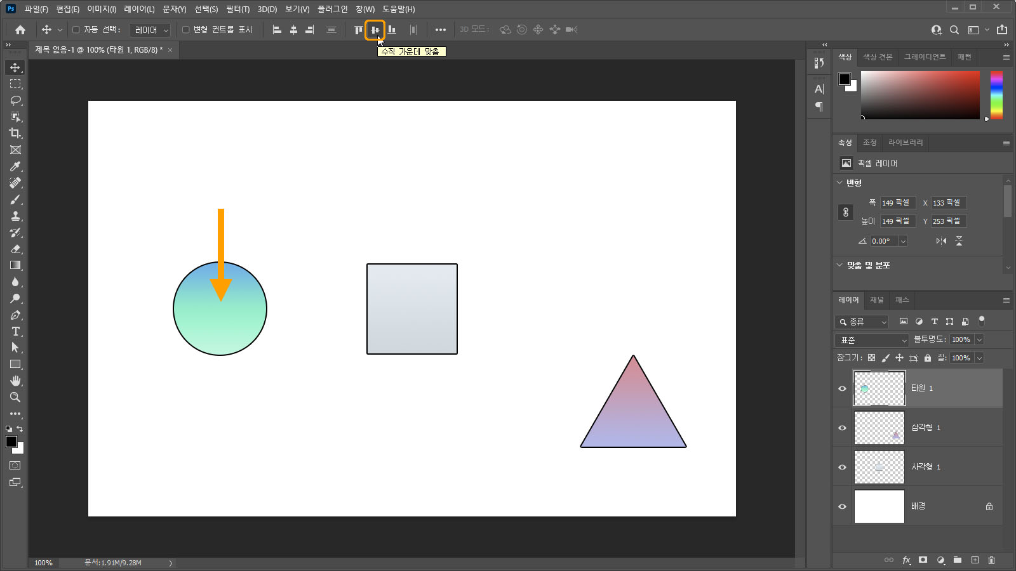This screenshot has height=571, width=1016.
Task: Switch to the 색상 견본 tab
Action: 878,57
